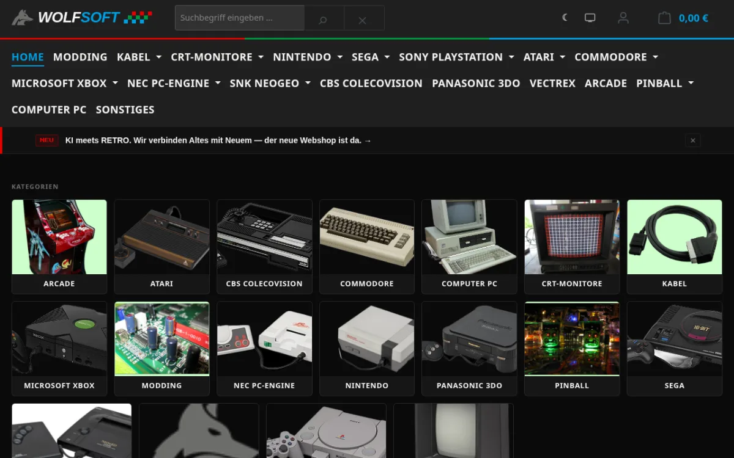Image resolution: width=734 pixels, height=458 pixels.
Task: Open the wolf logo placeholder card
Action: (x=199, y=431)
